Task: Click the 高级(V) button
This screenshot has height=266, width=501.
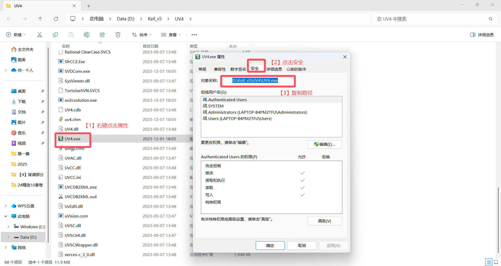Action: tap(325, 221)
